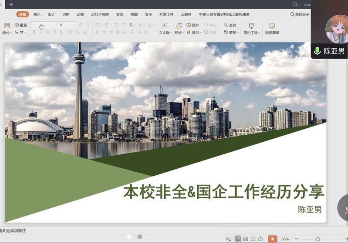Insert a picture via 图片 button
The image size is (348, 243).
click(193, 25)
